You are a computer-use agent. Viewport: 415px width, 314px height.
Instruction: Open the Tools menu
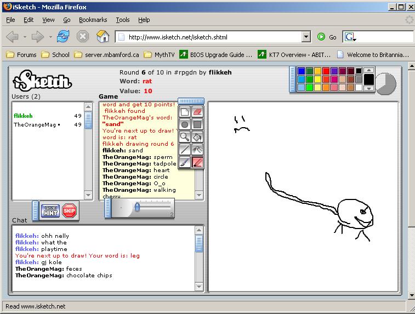pos(122,20)
